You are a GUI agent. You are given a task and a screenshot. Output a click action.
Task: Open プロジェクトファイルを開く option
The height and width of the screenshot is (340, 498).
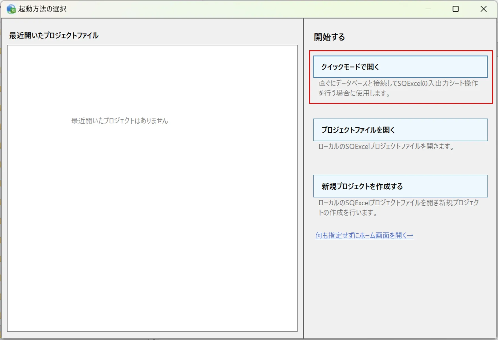(400, 130)
